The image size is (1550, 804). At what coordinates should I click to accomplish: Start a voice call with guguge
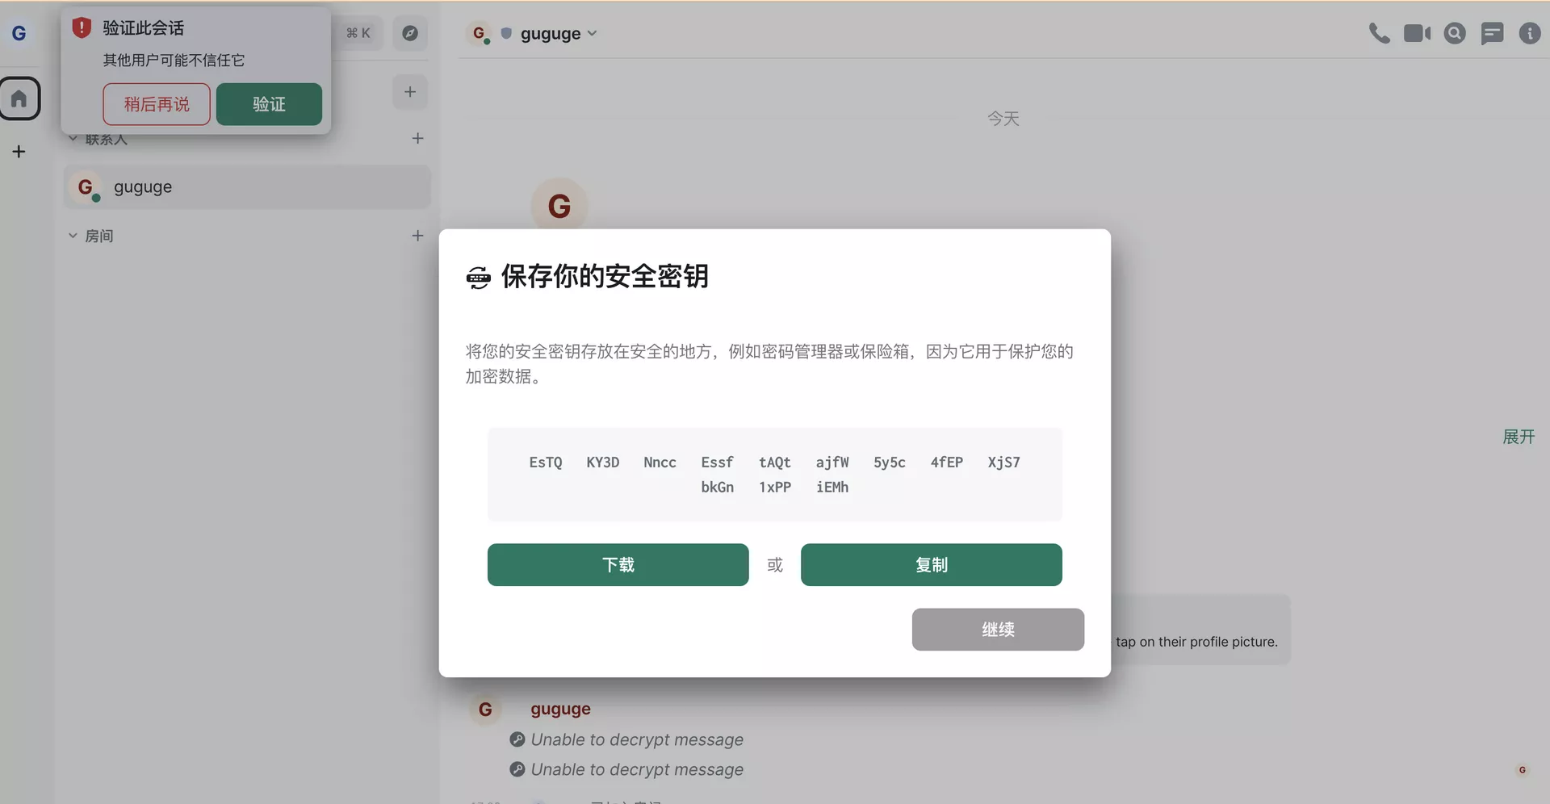(x=1379, y=33)
